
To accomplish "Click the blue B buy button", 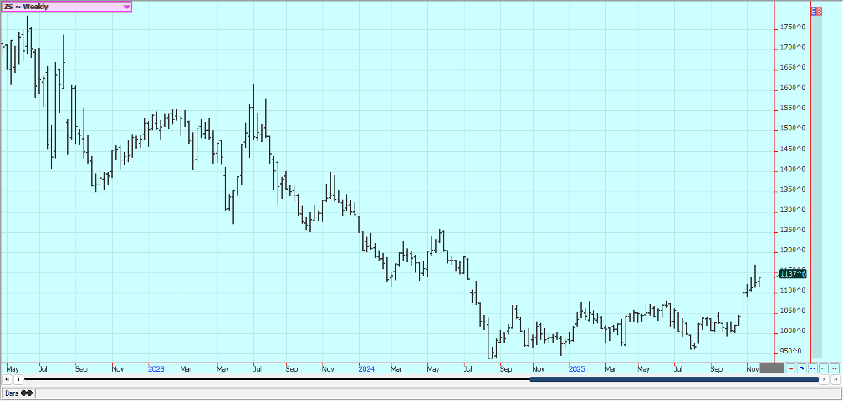I will 815,11.
